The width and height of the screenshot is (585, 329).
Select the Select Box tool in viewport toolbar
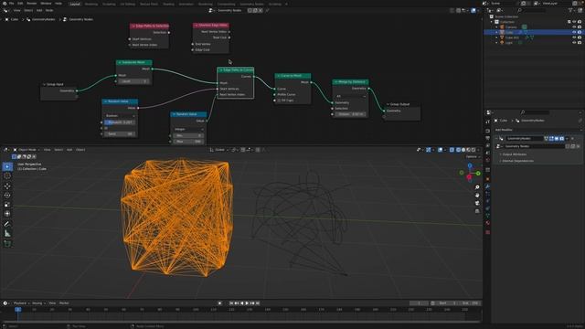(7, 166)
